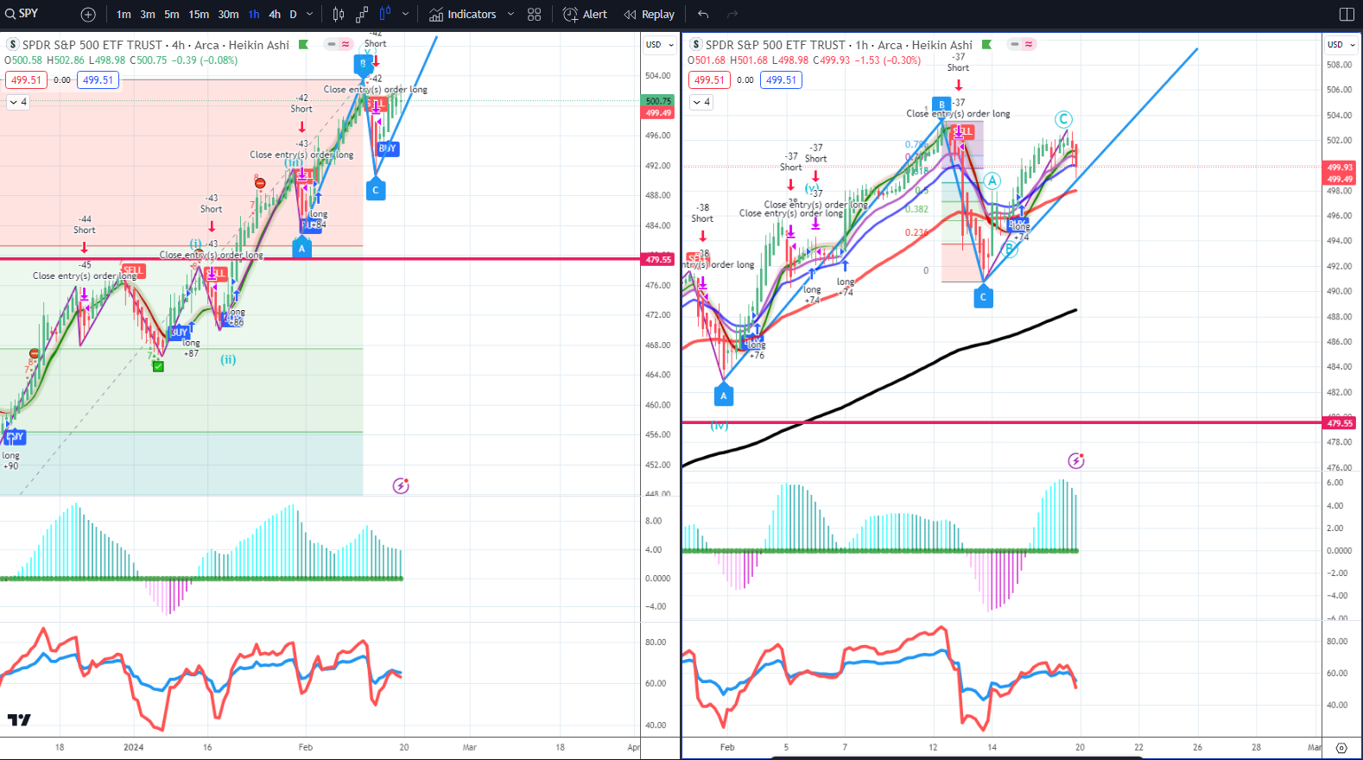
Task: Switch to the 4h timeframe
Action: (x=275, y=15)
